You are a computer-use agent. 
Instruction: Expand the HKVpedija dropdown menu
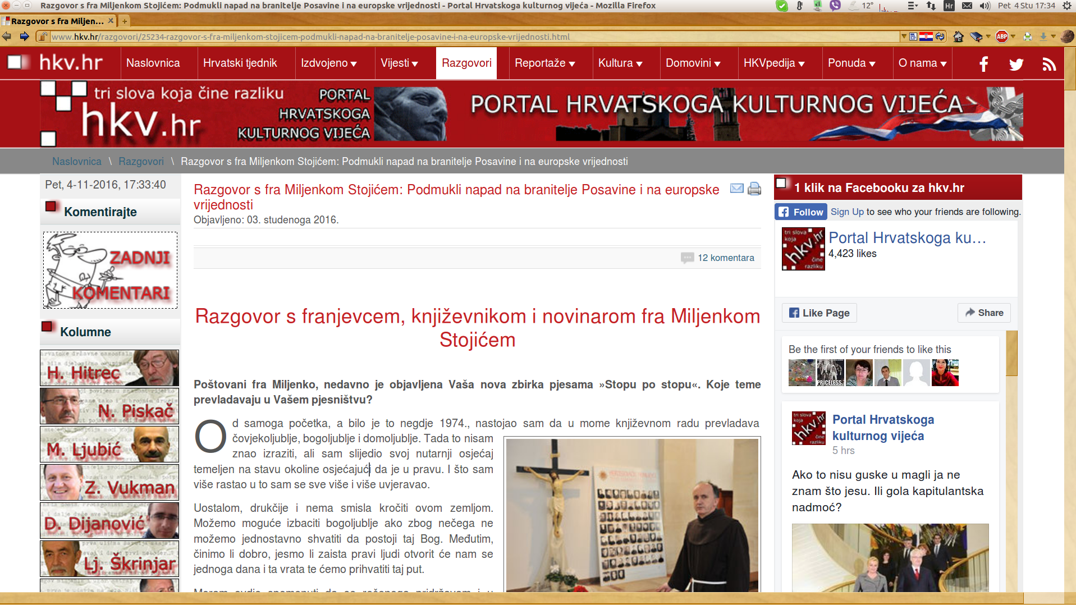[773, 63]
